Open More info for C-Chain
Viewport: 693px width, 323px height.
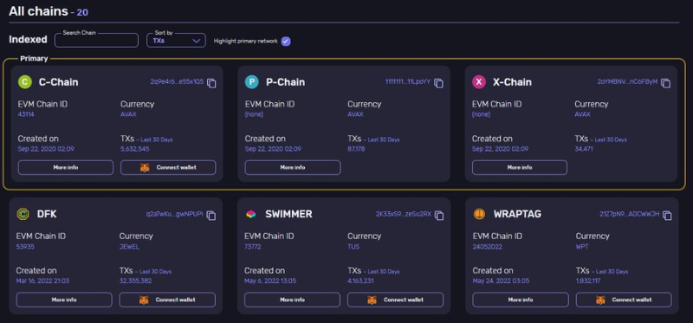coord(66,167)
